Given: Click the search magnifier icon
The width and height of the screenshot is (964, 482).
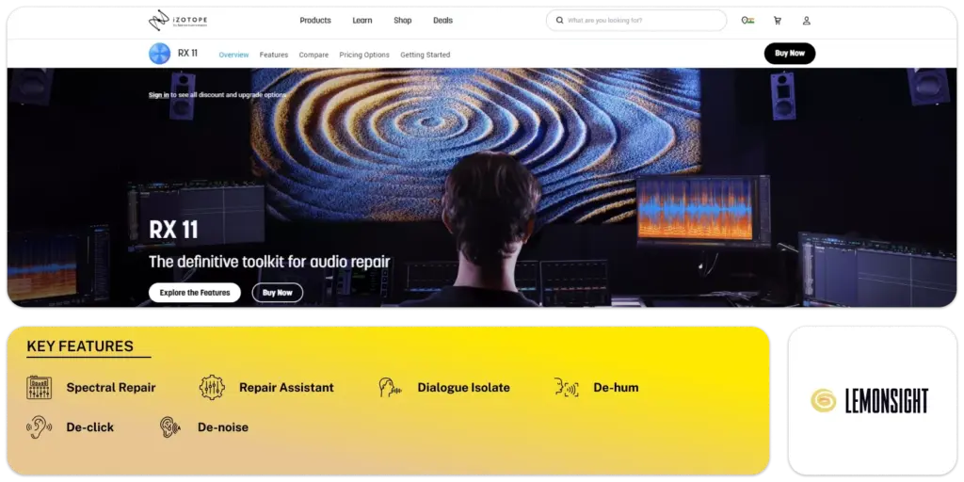Looking at the screenshot, I should [x=559, y=21].
